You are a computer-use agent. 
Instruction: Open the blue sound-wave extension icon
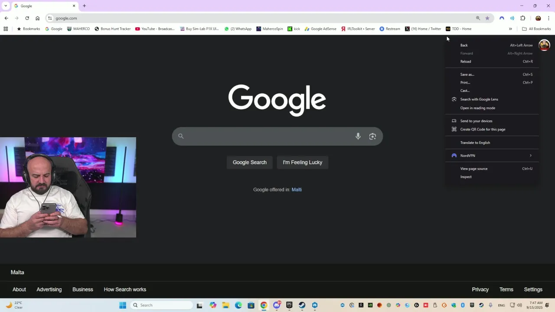coord(512,18)
